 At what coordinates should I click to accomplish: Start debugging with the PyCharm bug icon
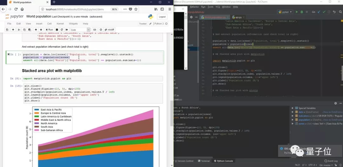(302, 12)
